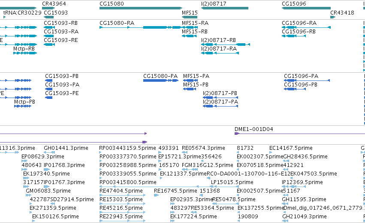Select the RE47404.5prime EST label
This screenshot has height=223, width=365.
(121, 191)
